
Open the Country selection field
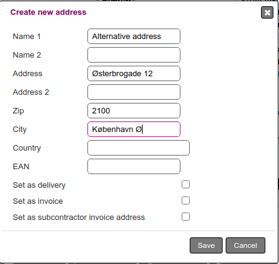click(x=138, y=148)
